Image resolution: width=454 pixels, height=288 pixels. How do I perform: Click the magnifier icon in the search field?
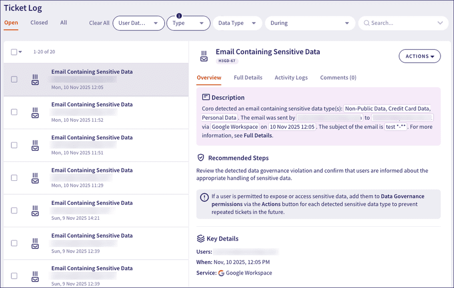point(366,23)
